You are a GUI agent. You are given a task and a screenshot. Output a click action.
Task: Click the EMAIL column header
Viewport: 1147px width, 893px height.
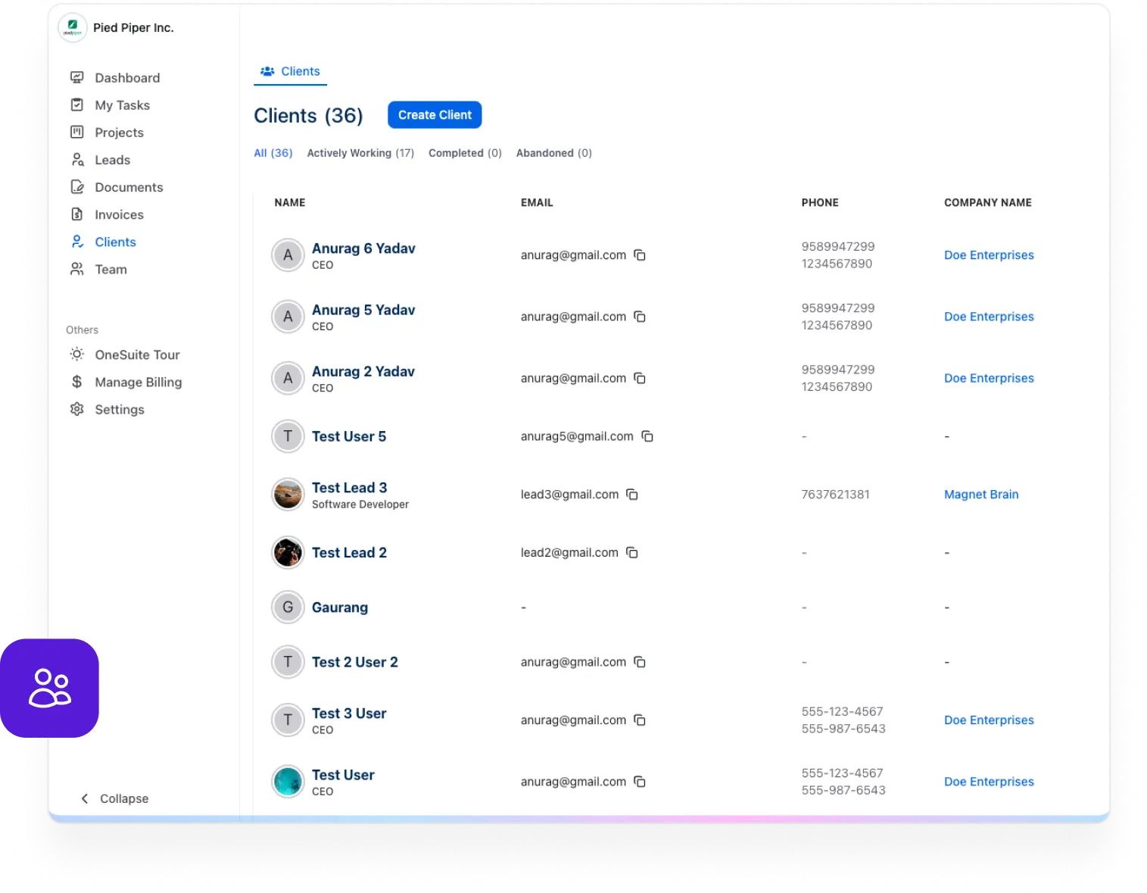click(537, 202)
